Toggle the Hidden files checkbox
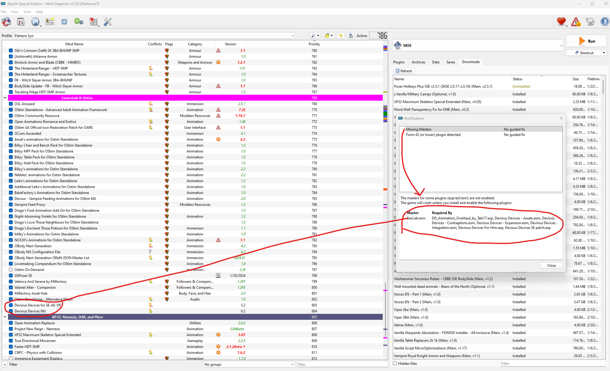 pos(395,363)
